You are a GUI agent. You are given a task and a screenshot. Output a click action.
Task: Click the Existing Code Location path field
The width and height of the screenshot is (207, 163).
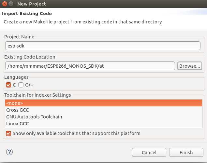tap(90, 66)
